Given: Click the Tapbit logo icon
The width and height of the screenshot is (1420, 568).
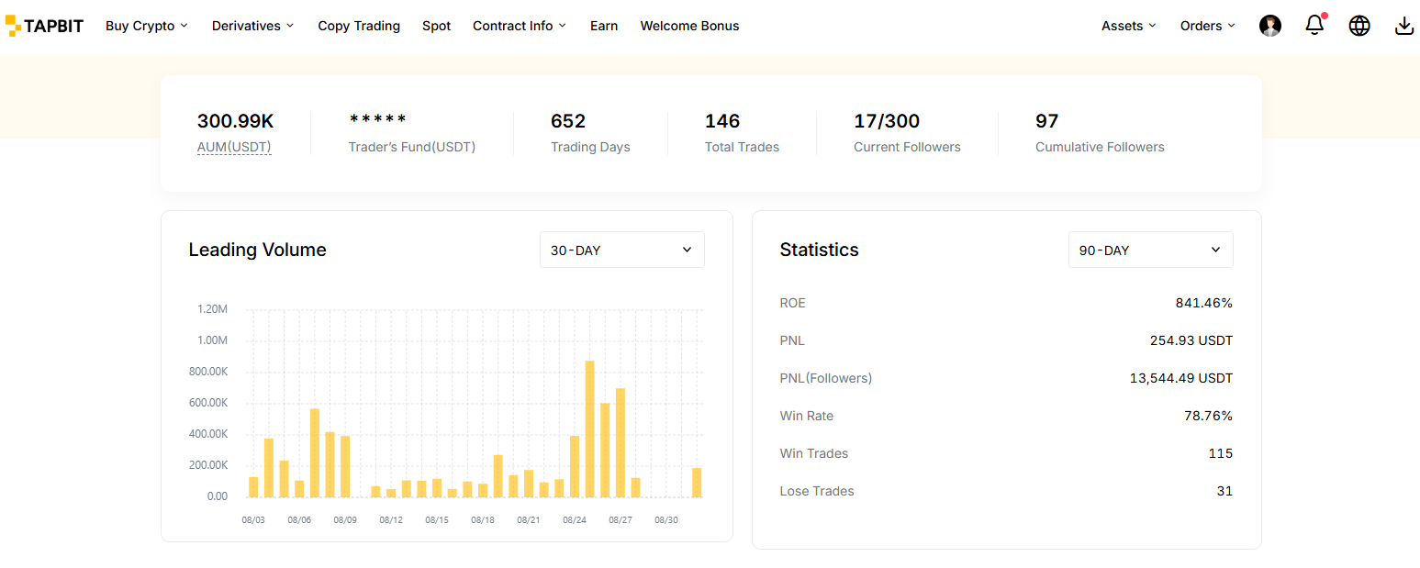Looking at the screenshot, I should (13, 26).
